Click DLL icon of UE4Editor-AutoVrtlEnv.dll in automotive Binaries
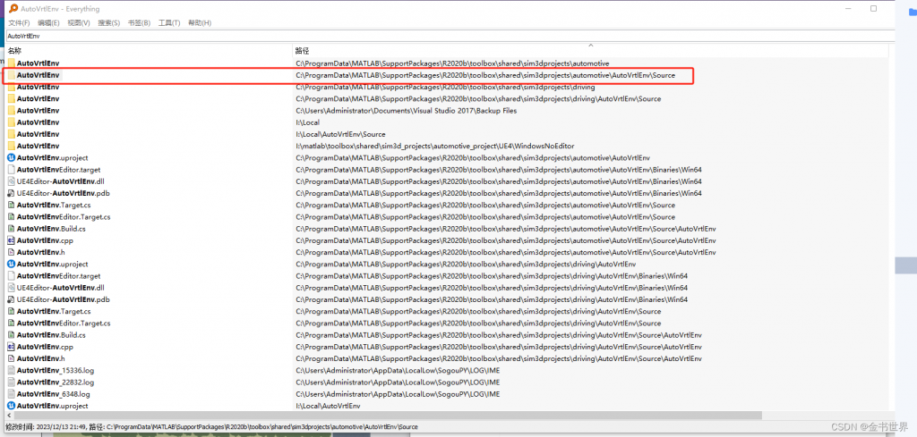 pyautogui.click(x=12, y=181)
